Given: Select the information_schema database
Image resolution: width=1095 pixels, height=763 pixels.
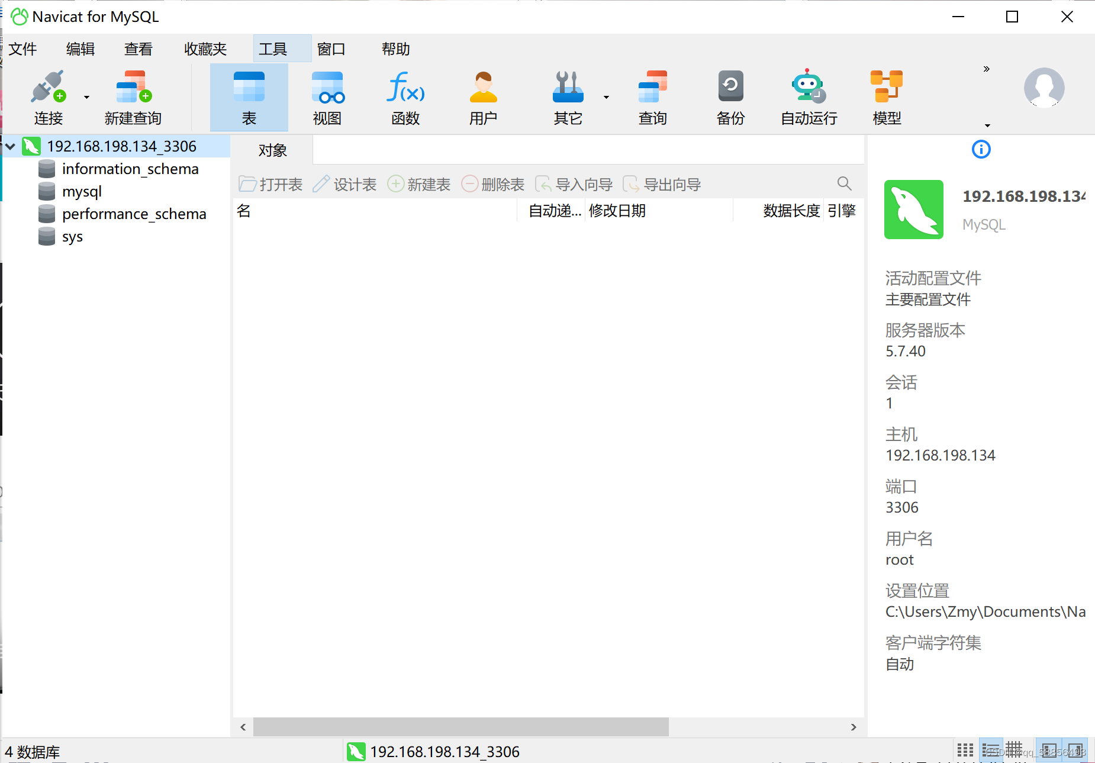Looking at the screenshot, I should (x=130, y=169).
